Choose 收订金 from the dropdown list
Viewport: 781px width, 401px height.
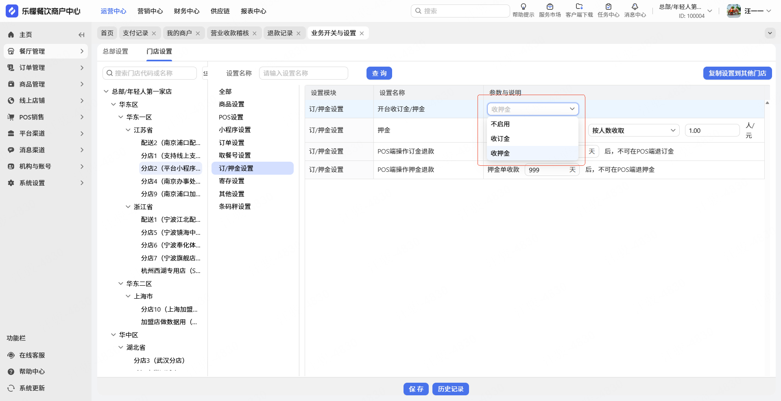500,139
